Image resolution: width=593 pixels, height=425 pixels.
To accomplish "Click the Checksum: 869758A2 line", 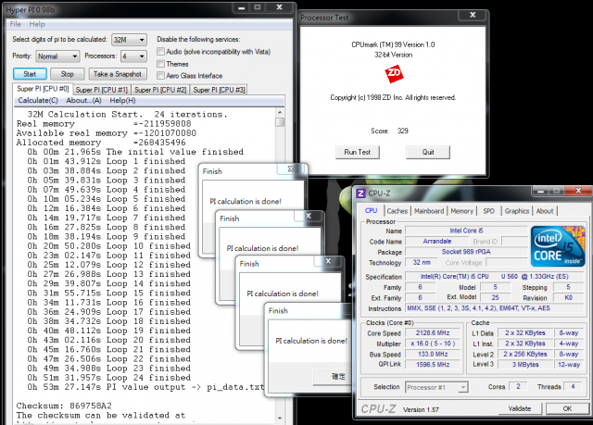I will (64, 406).
